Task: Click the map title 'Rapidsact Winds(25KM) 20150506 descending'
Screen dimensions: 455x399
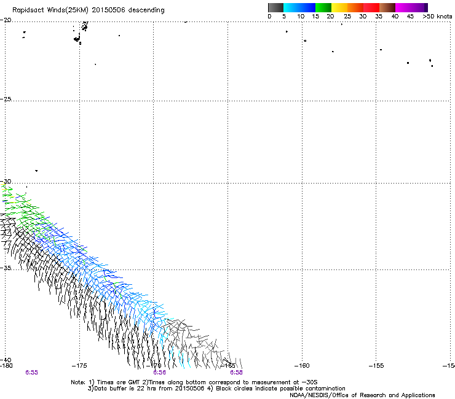Action: point(88,10)
